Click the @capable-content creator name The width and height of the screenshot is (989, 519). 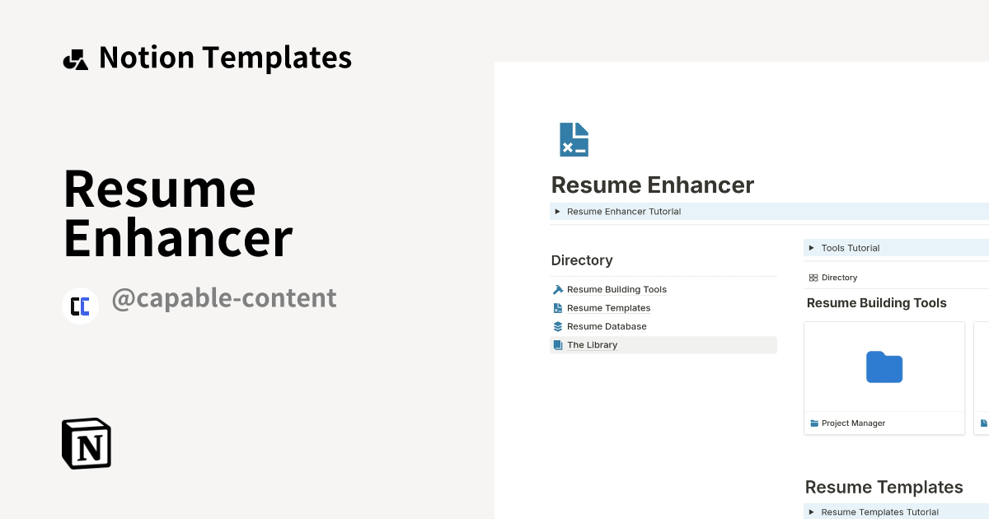click(224, 298)
